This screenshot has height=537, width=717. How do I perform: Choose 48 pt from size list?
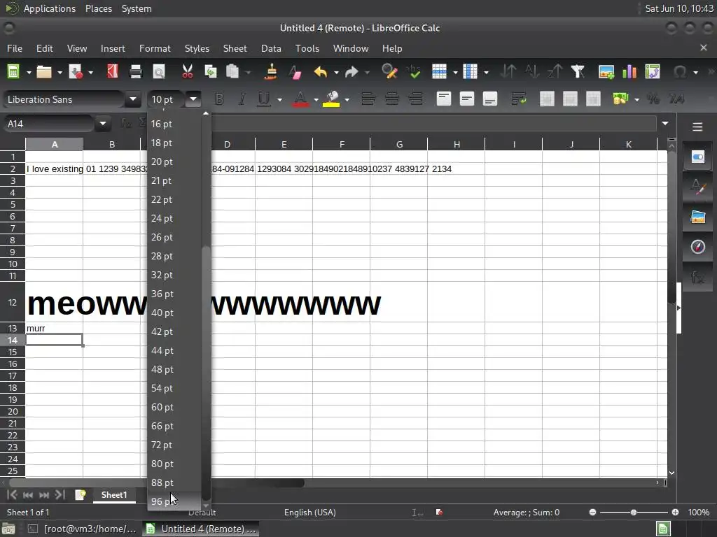click(174, 369)
